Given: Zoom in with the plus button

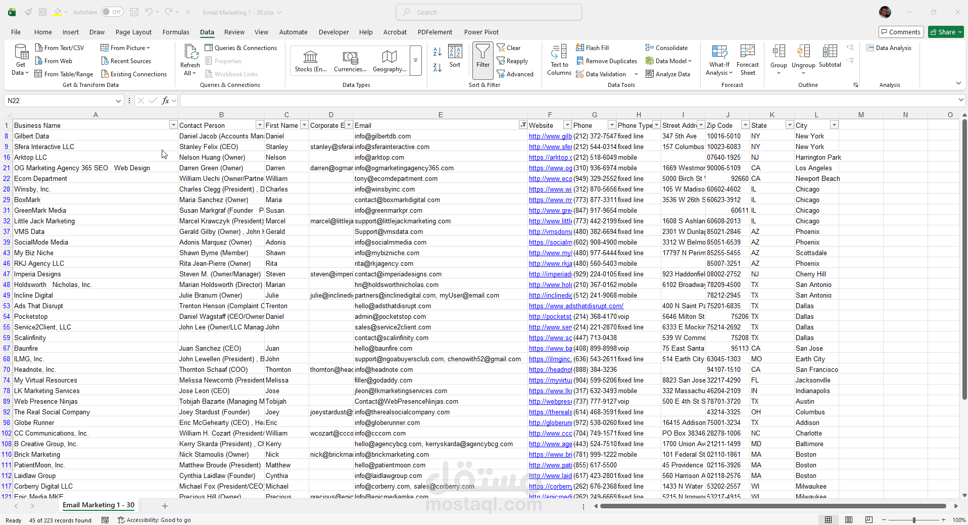Looking at the screenshot, I should [943, 520].
